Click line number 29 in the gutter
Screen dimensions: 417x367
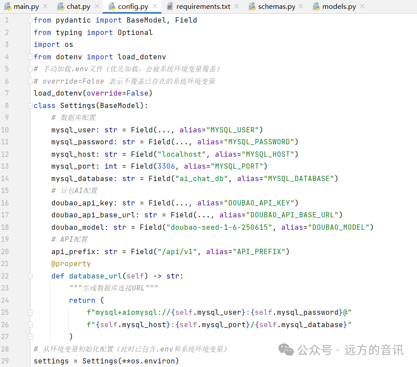point(5,361)
